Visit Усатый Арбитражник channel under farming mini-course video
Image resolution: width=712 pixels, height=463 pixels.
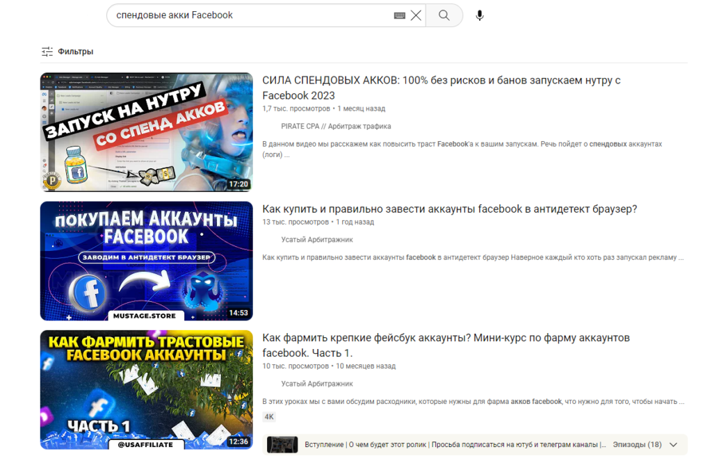pos(317,384)
